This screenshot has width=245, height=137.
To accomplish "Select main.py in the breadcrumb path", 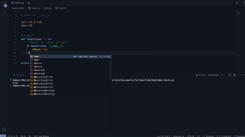I will pyautogui.click(x=36, y=8).
